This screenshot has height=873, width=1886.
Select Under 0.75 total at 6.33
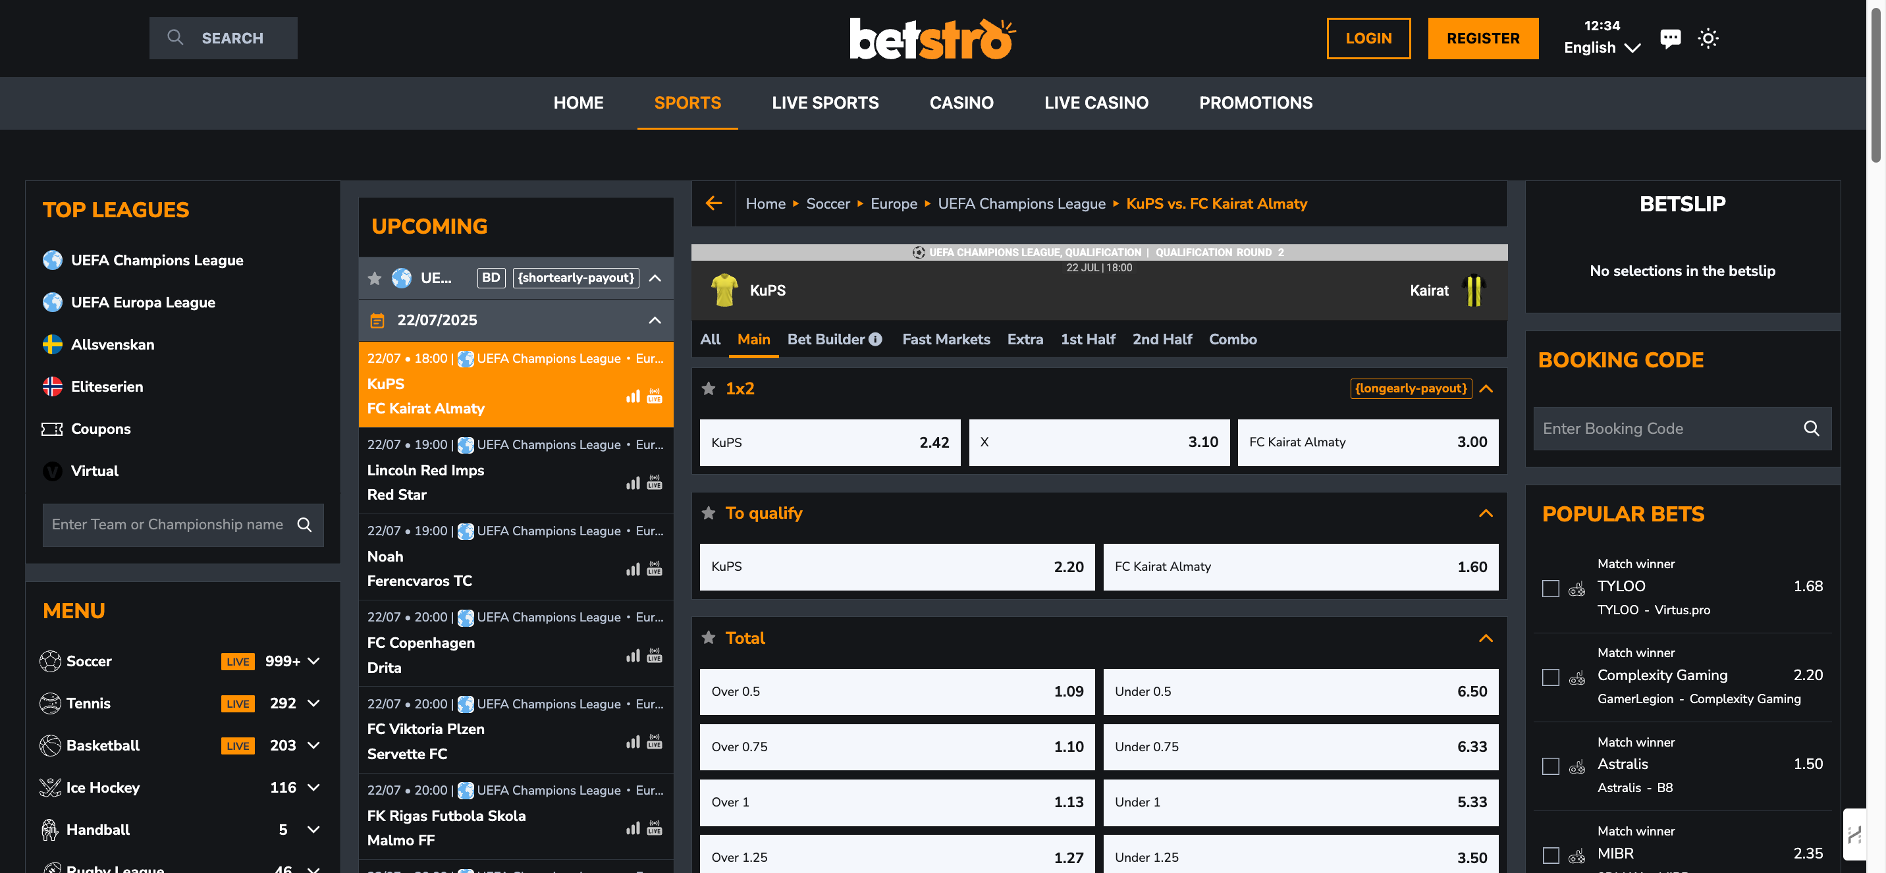pos(1301,747)
